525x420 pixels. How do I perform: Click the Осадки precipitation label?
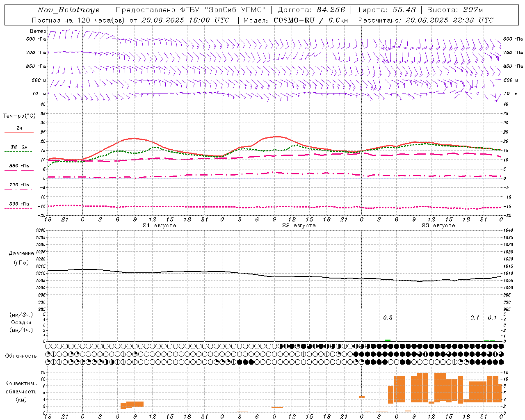click(x=21, y=322)
